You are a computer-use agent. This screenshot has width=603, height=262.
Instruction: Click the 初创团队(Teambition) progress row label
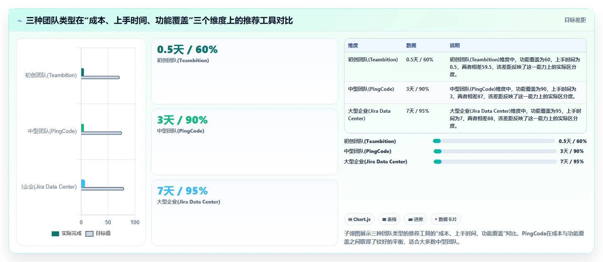click(x=370, y=141)
